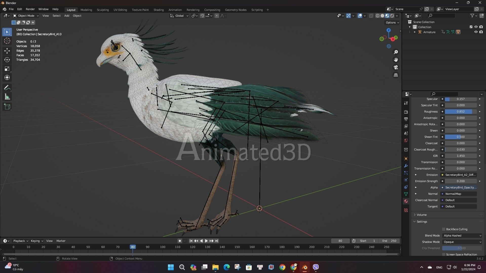
Task: Adjust the Specular slider
Action: [x=461, y=99]
